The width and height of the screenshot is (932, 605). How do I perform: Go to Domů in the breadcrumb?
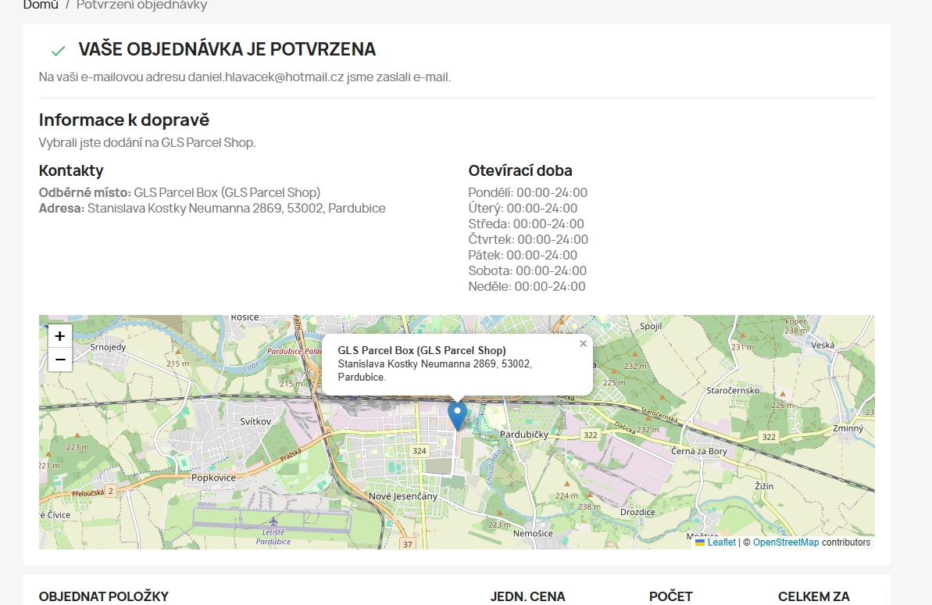click(x=41, y=5)
